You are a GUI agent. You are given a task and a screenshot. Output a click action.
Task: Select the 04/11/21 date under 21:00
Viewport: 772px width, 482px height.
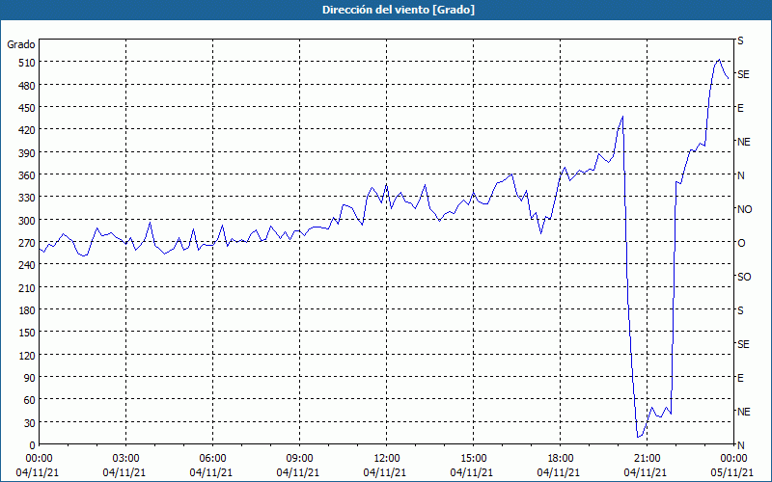click(x=646, y=472)
